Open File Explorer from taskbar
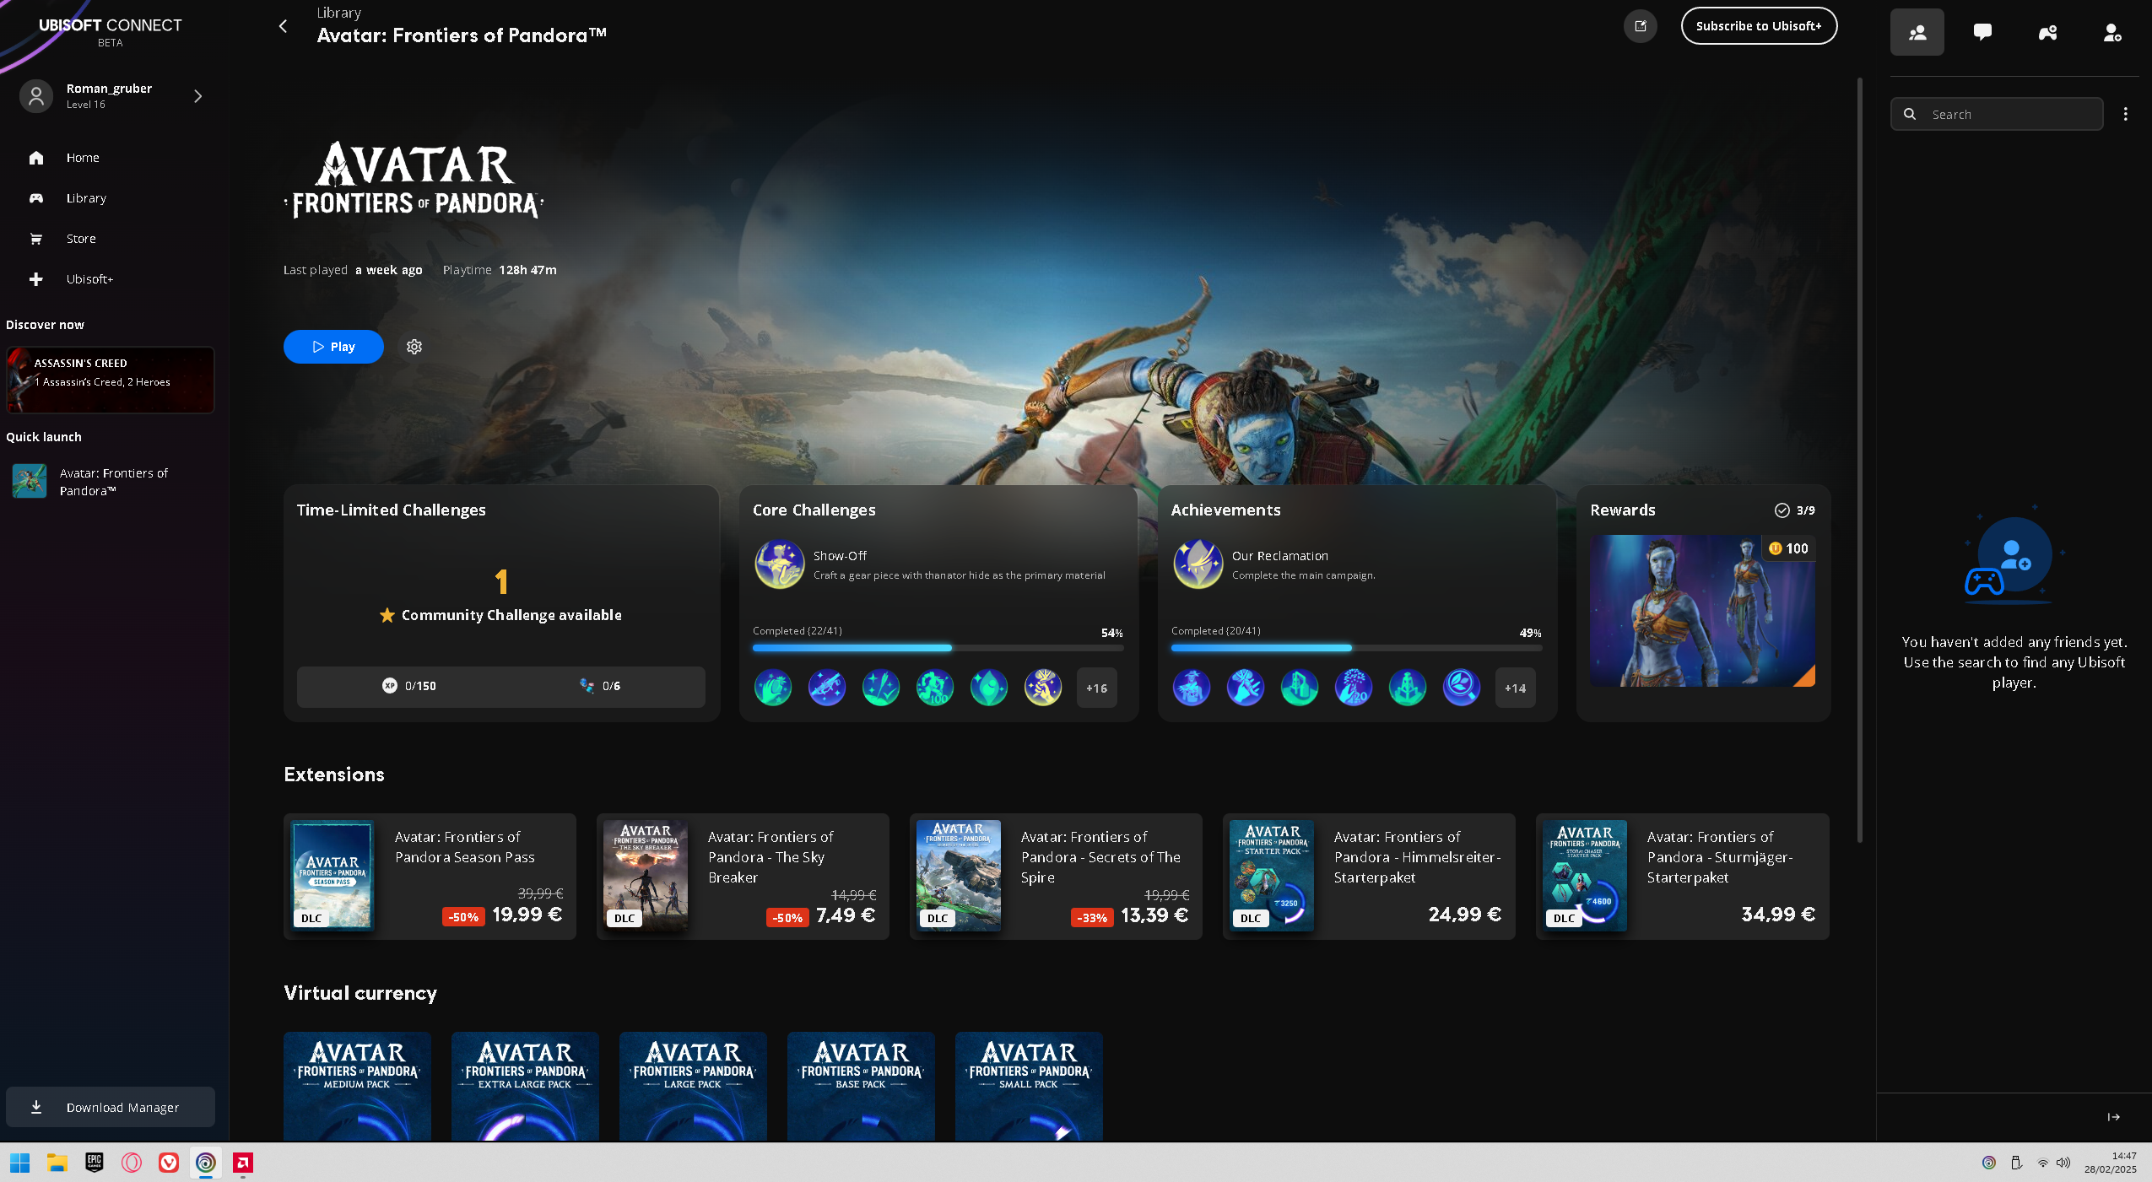2152x1182 pixels. (x=57, y=1163)
